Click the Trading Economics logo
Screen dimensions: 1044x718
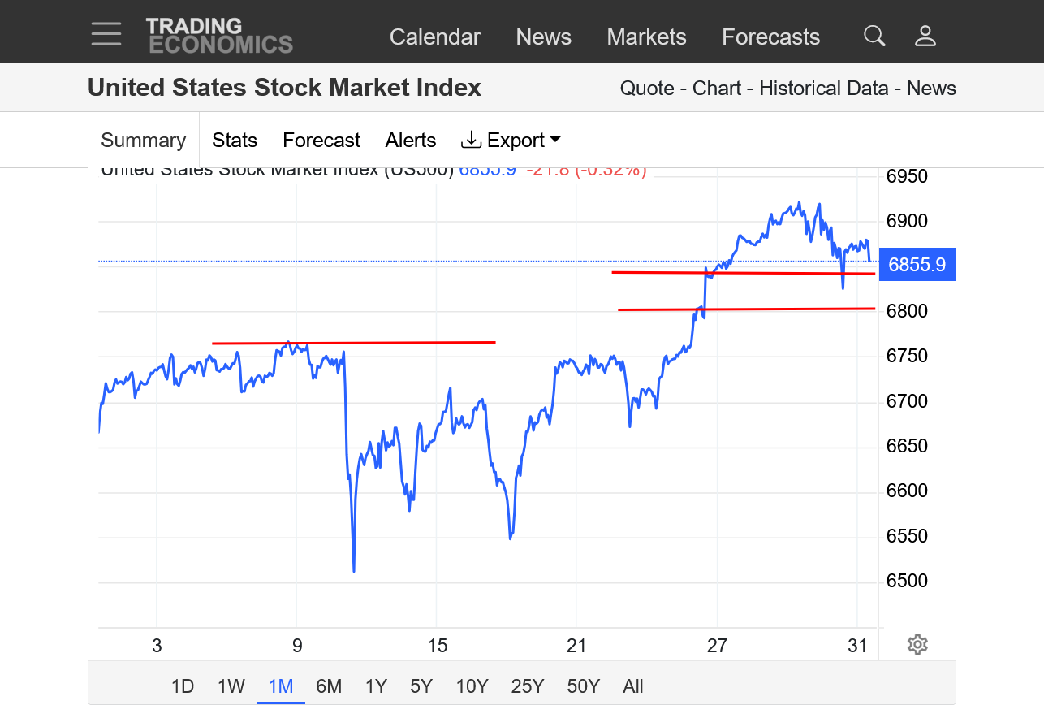[218, 36]
